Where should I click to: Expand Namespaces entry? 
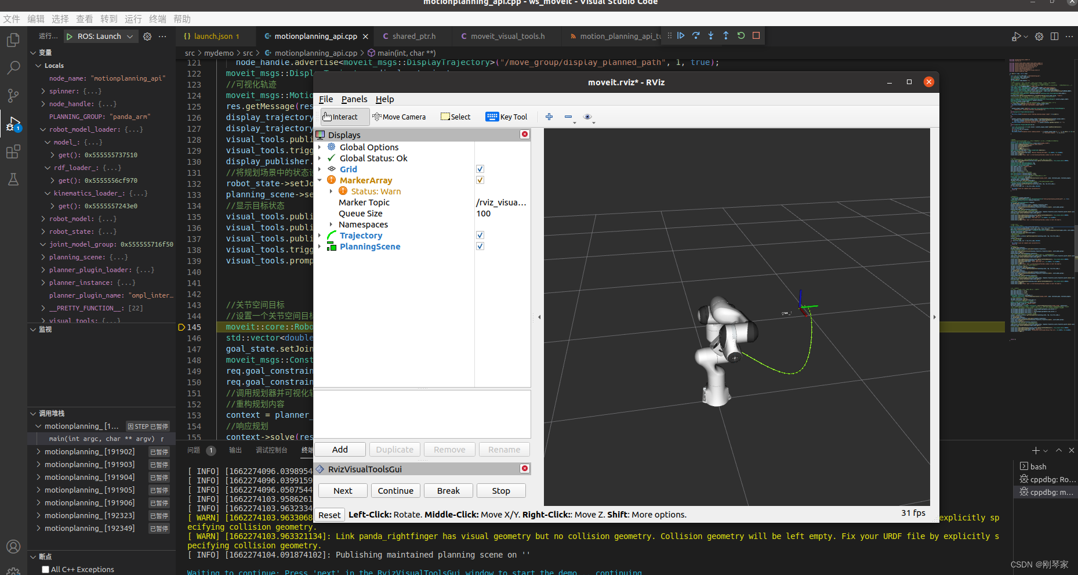coord(331,225)
